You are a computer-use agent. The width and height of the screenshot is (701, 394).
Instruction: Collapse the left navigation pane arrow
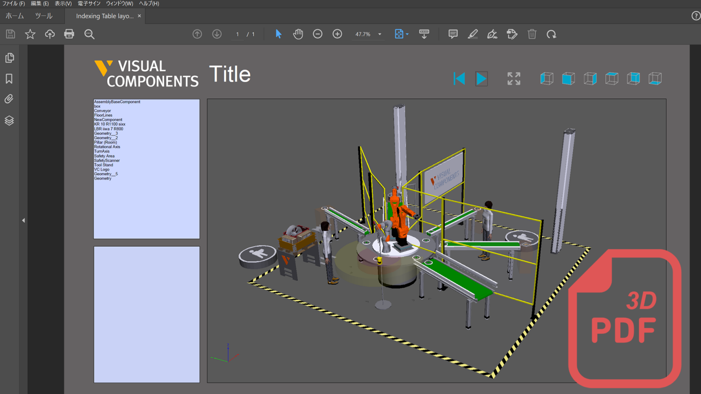pyautogui.click(x=23, y=220)
